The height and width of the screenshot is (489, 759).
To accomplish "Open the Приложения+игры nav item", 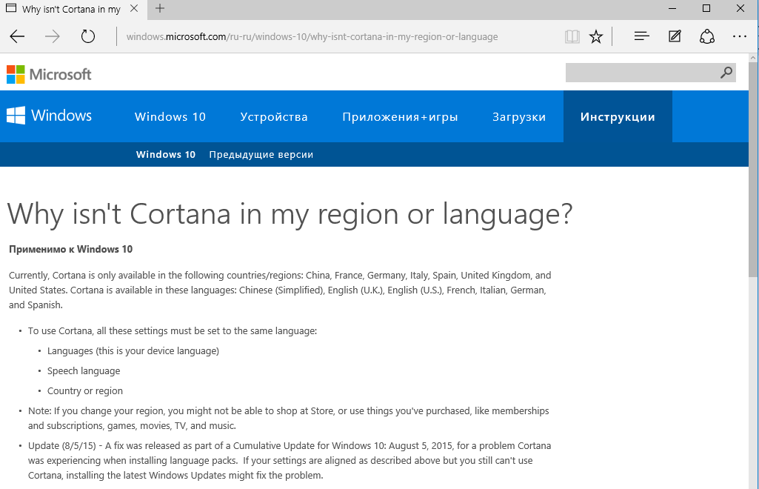I will tap(400, 116).
